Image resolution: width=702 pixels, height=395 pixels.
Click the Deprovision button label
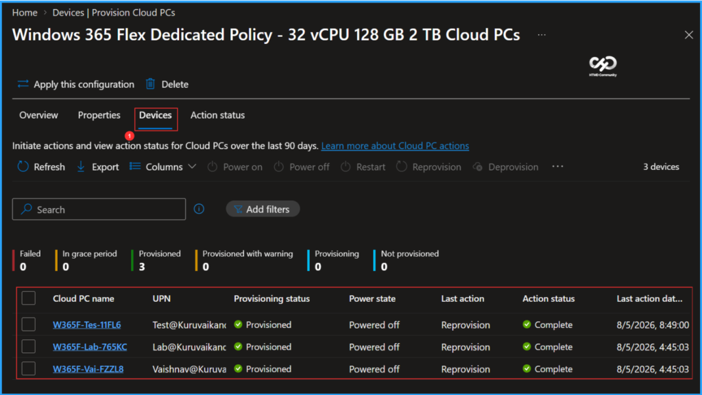click(x=513, y=167)
